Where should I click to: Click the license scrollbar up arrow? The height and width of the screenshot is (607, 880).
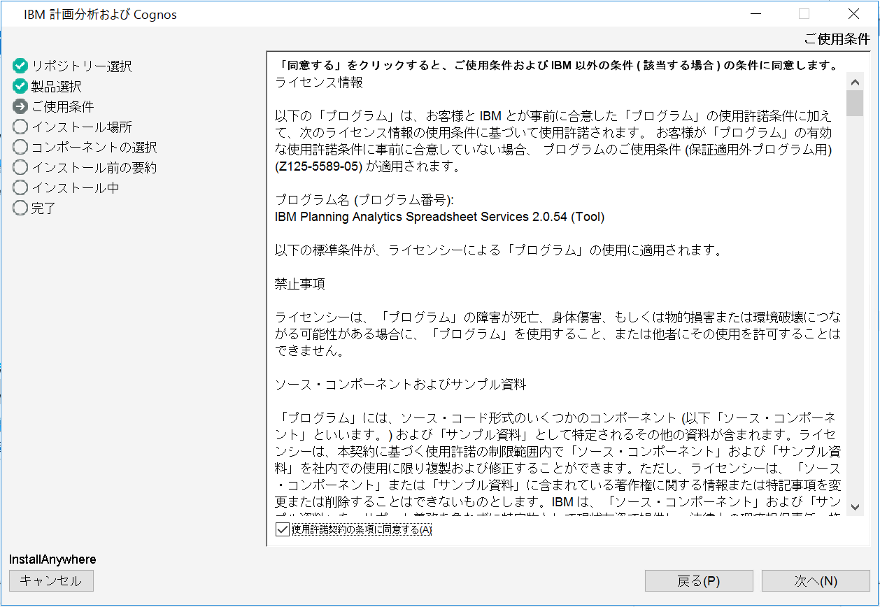855,82
